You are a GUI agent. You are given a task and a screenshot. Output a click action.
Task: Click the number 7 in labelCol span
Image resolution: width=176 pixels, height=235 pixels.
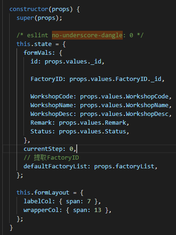coord(89,201)
